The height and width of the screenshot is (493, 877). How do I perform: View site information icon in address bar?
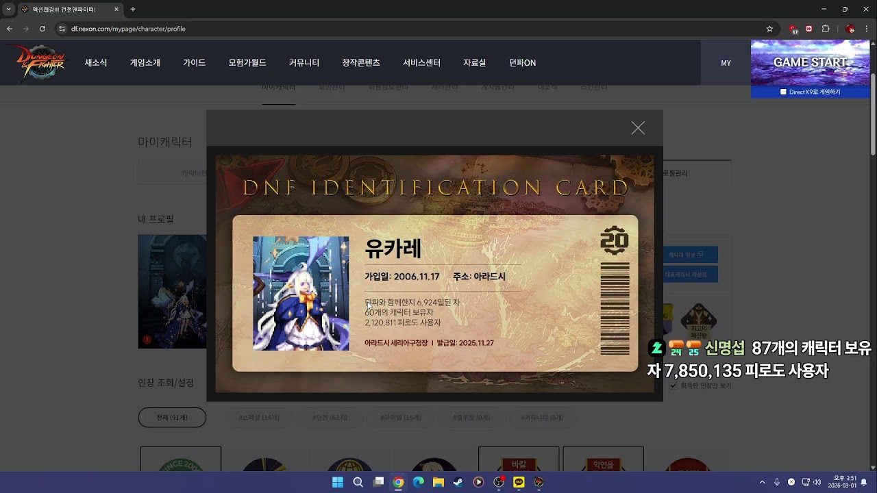point(62,29)
